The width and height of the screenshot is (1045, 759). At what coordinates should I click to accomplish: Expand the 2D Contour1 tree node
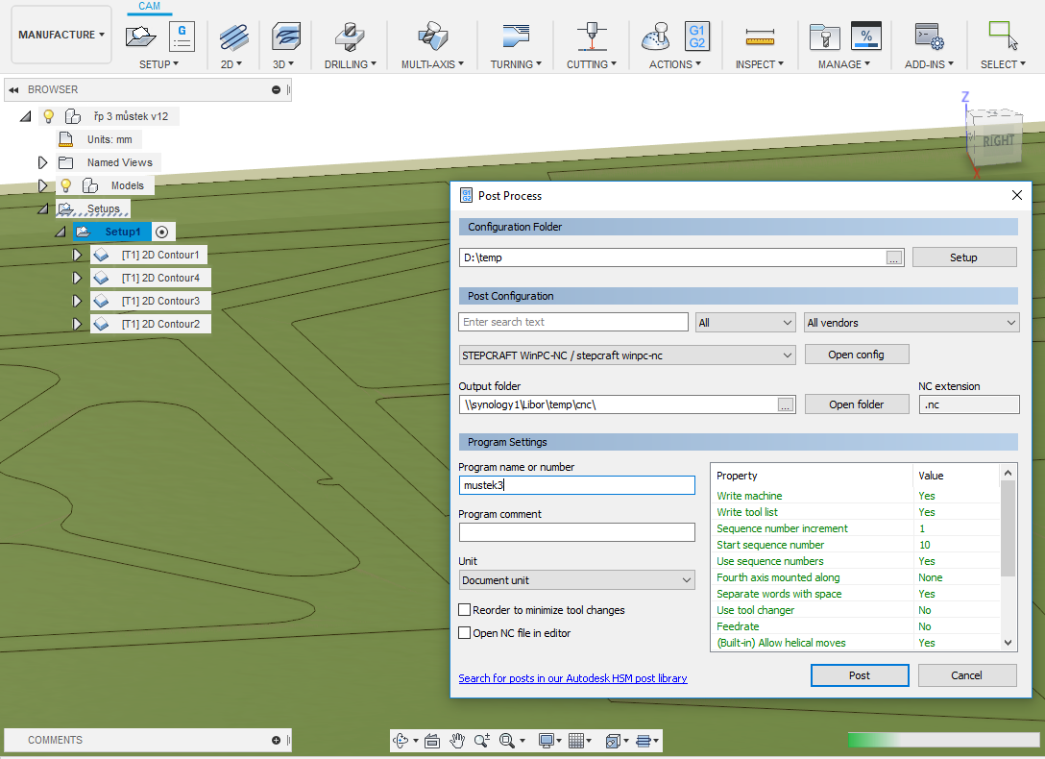click(78, 255)
